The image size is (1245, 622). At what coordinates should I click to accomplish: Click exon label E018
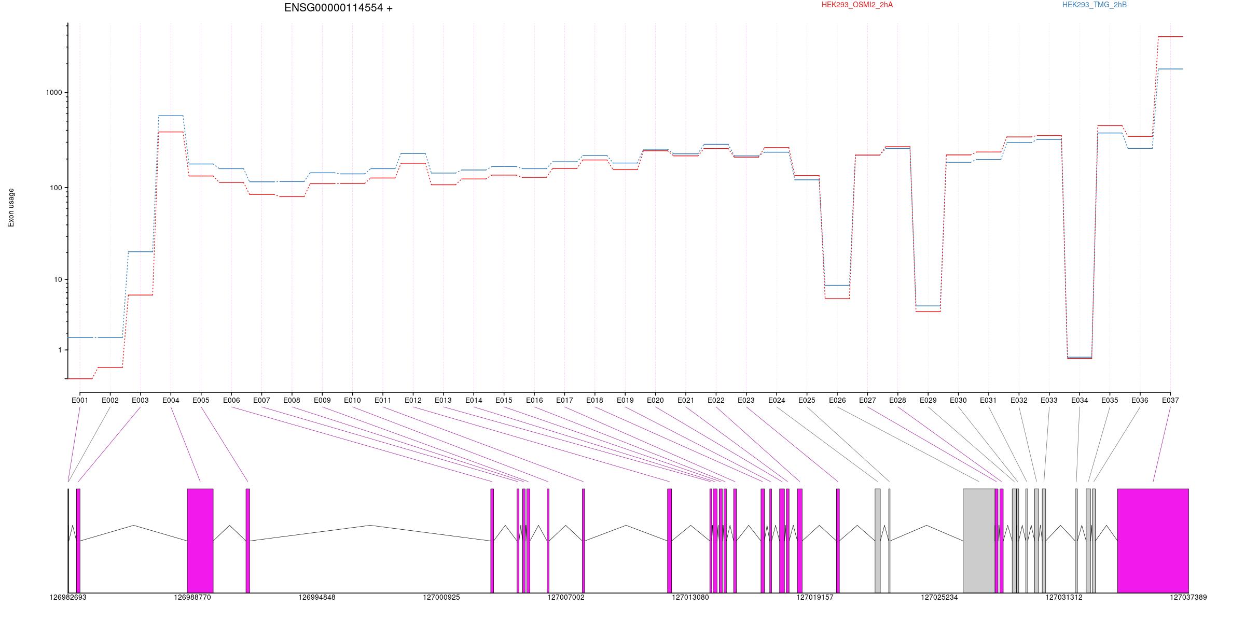[594, 400]
